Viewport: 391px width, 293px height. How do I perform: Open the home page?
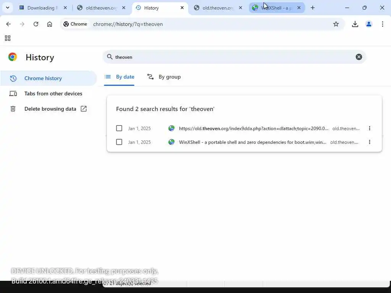50,24
